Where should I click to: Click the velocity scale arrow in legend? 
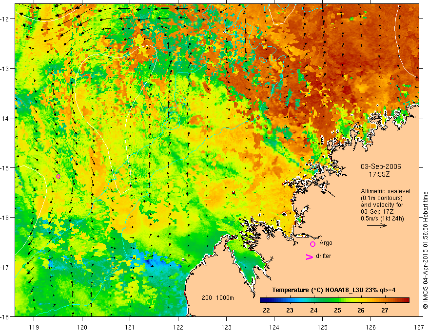click(x=377, y=225)
